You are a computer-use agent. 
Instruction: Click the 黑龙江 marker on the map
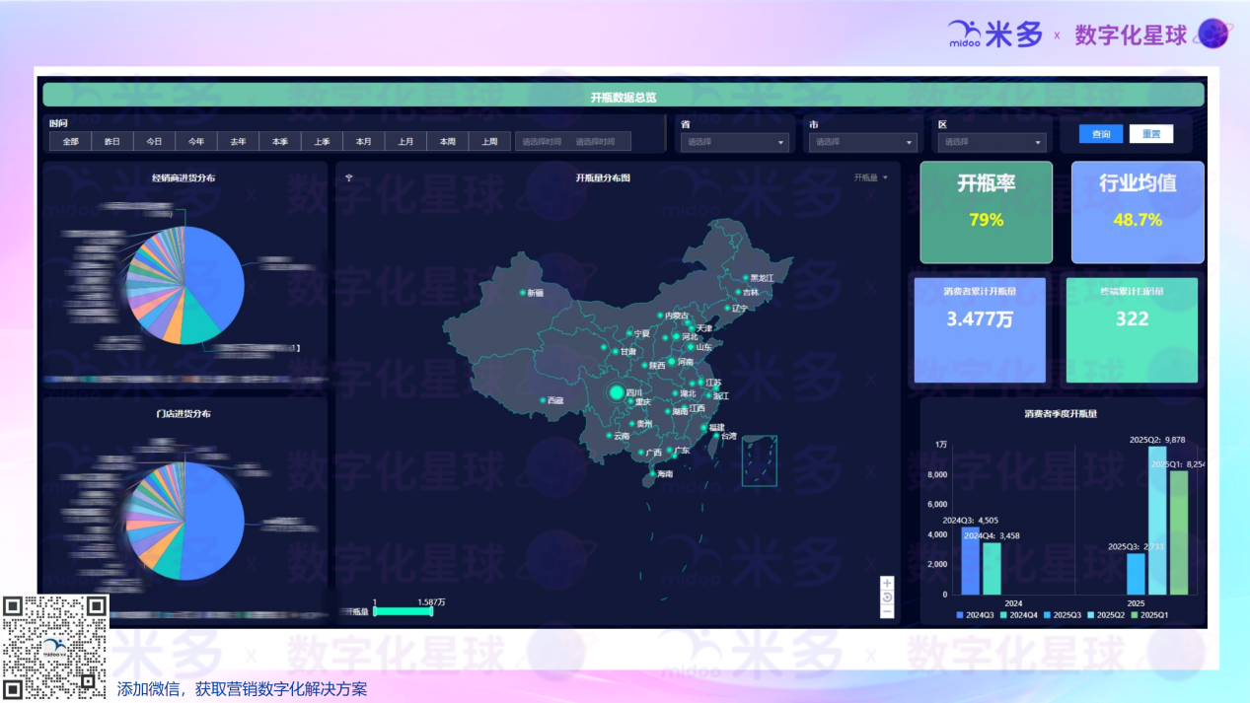coord(746,278)
